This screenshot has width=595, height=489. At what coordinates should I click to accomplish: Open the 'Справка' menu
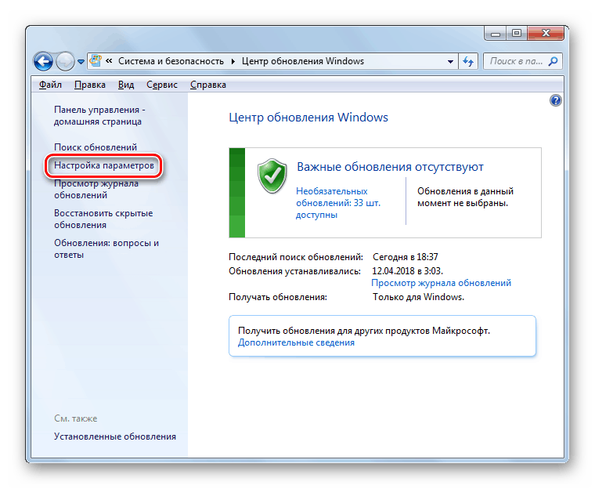[x=208, y=85]
